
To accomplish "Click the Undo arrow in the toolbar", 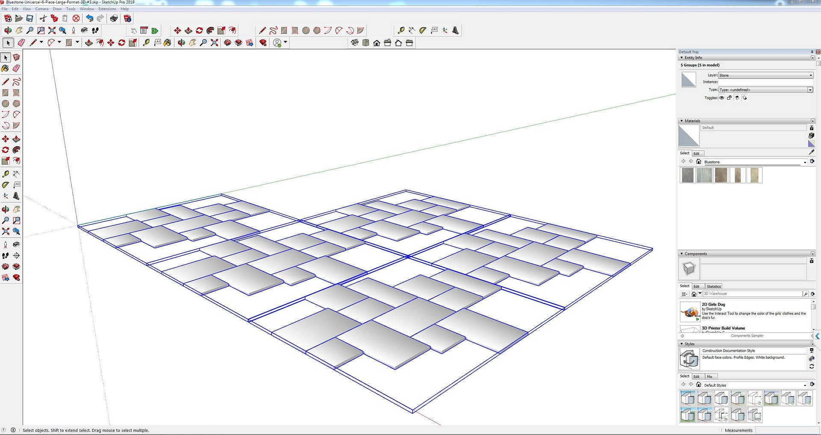I will (89, 18).
